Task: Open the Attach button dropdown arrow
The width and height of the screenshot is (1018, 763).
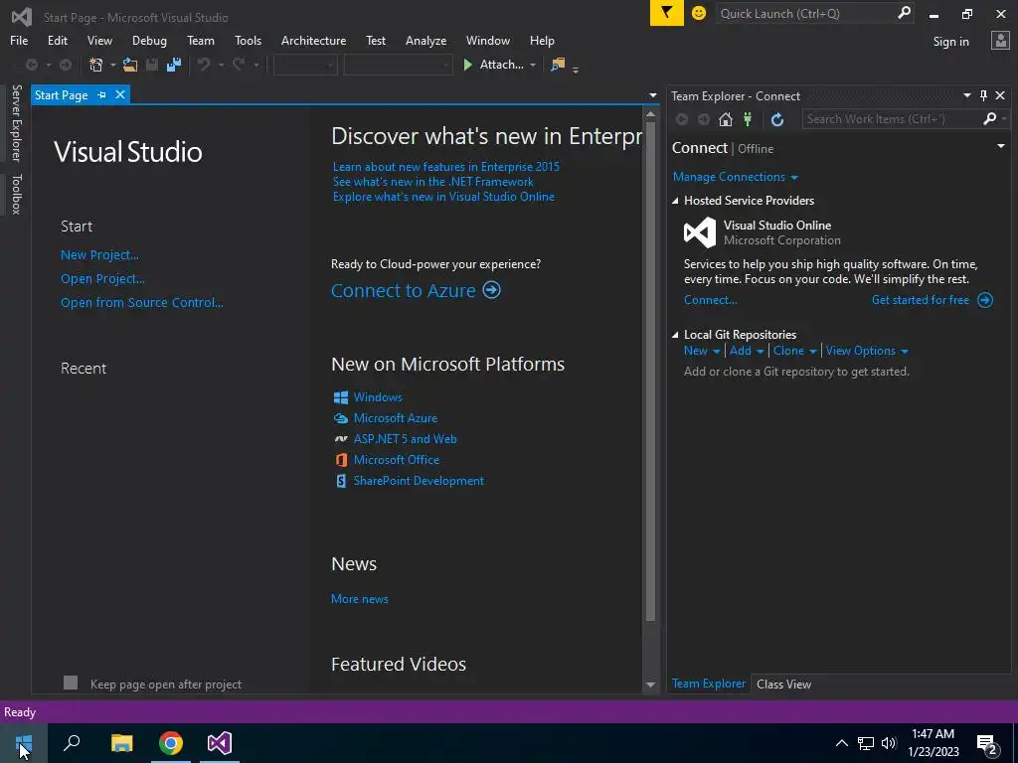Action: [x=533, y=65]
